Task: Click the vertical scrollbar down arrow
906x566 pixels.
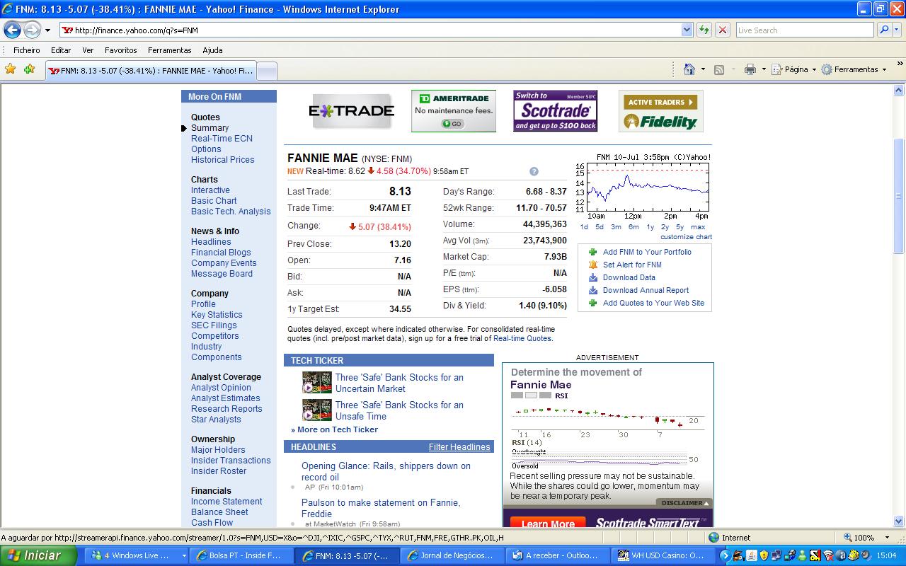Action: click(899, 523)
